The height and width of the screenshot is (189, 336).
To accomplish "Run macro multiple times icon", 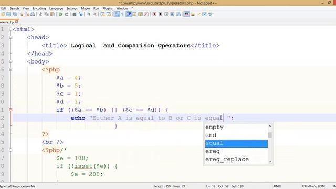I will click(172, 14).
